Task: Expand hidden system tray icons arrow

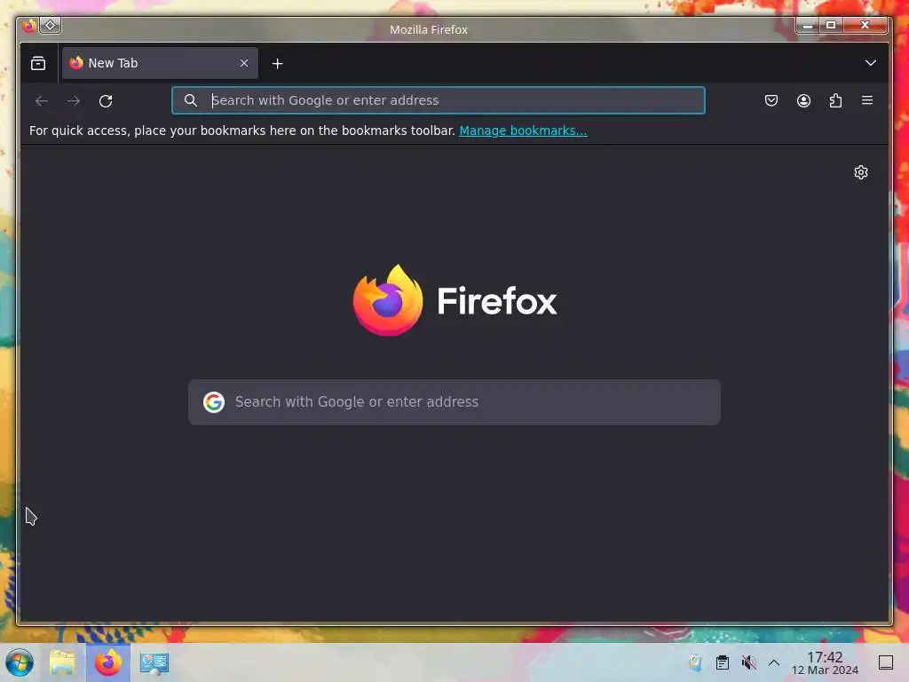Action: tap(774, 662)
